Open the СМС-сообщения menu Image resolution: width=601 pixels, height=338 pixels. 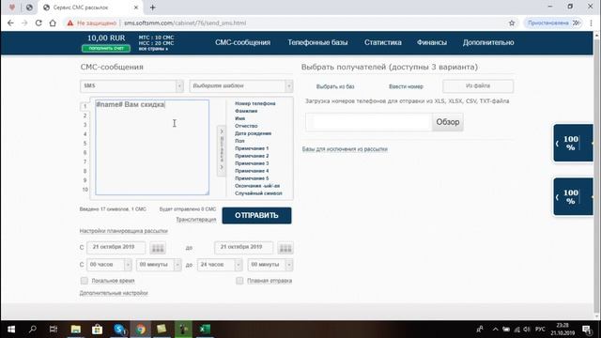(242, 42)
